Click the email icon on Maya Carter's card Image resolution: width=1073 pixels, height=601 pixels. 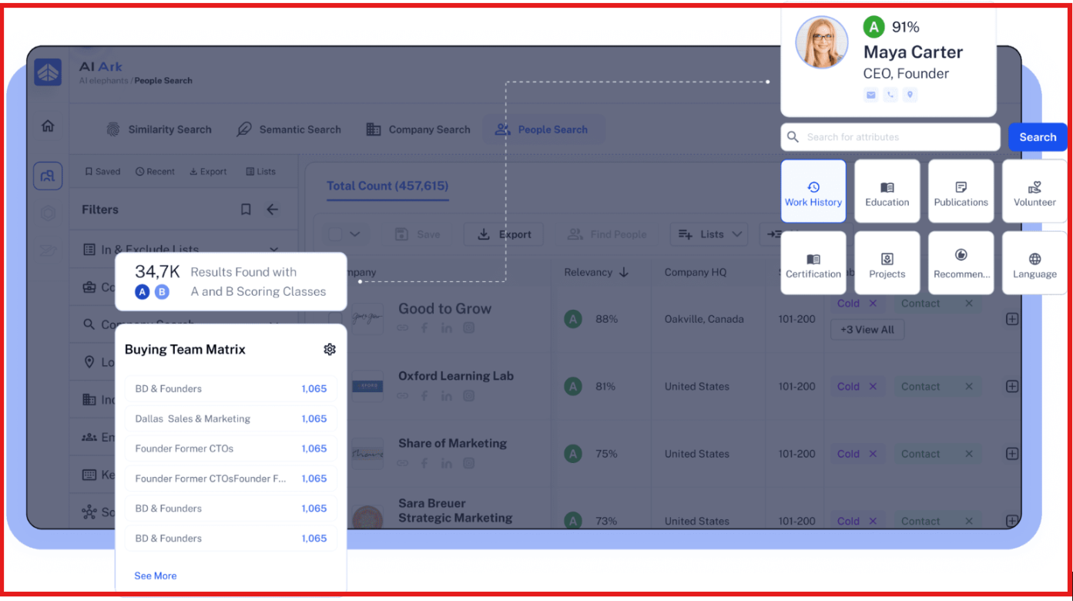coord(870,94)
